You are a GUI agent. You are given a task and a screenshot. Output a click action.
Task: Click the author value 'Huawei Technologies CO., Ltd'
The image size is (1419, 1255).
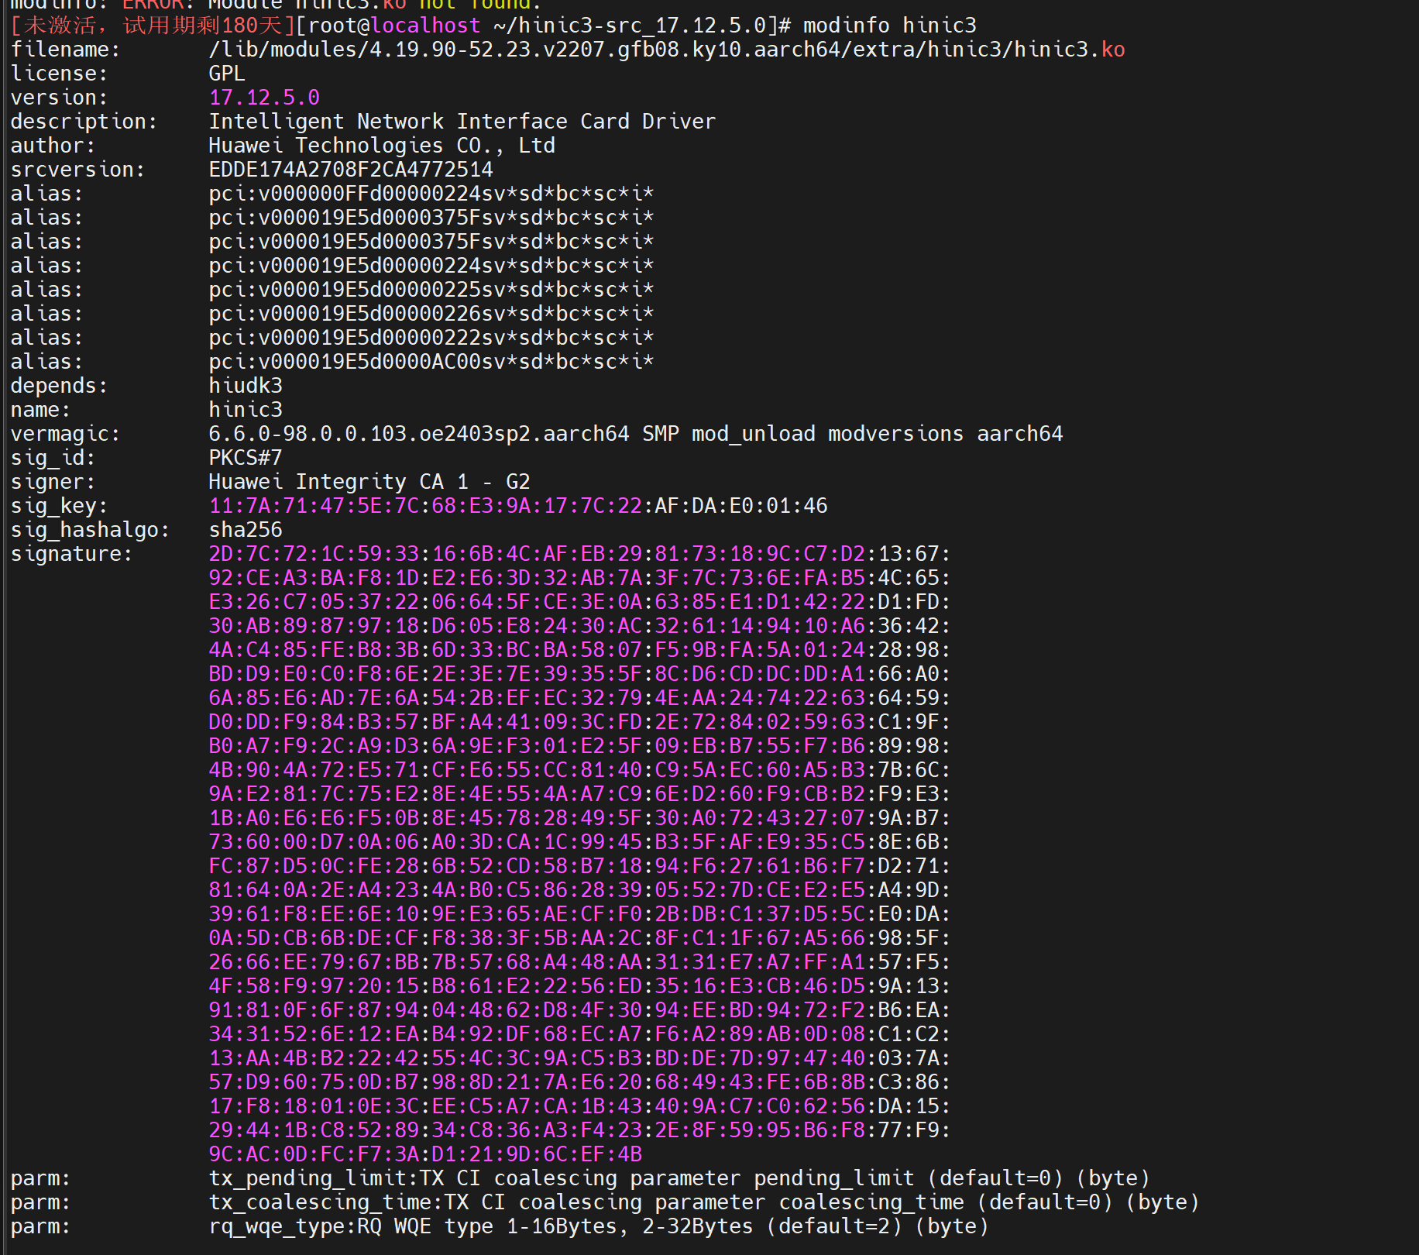point(382,146)
